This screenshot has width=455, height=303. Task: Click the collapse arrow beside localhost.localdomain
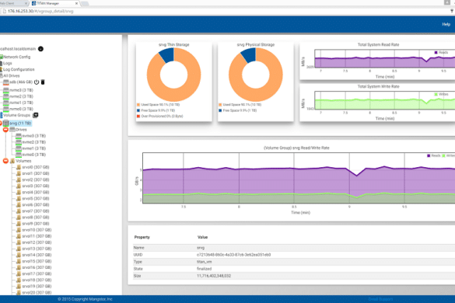(x=40, y=49)
